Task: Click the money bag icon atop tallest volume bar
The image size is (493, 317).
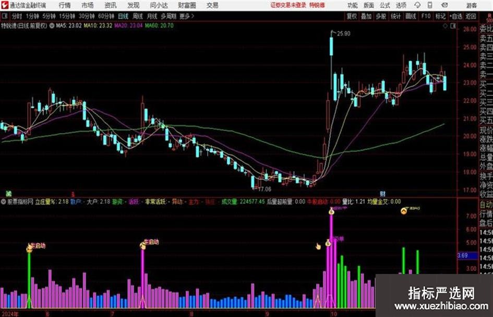Action: click(x=331, y=211)
